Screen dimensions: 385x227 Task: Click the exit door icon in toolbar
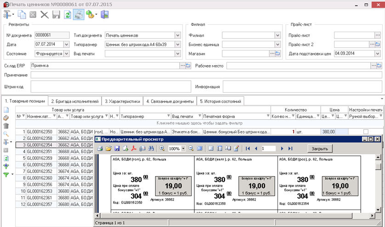coord(105,15)
